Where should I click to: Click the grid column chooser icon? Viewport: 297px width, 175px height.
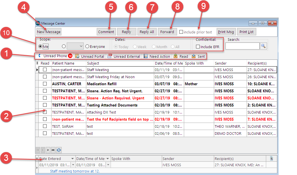click(37, 63)
